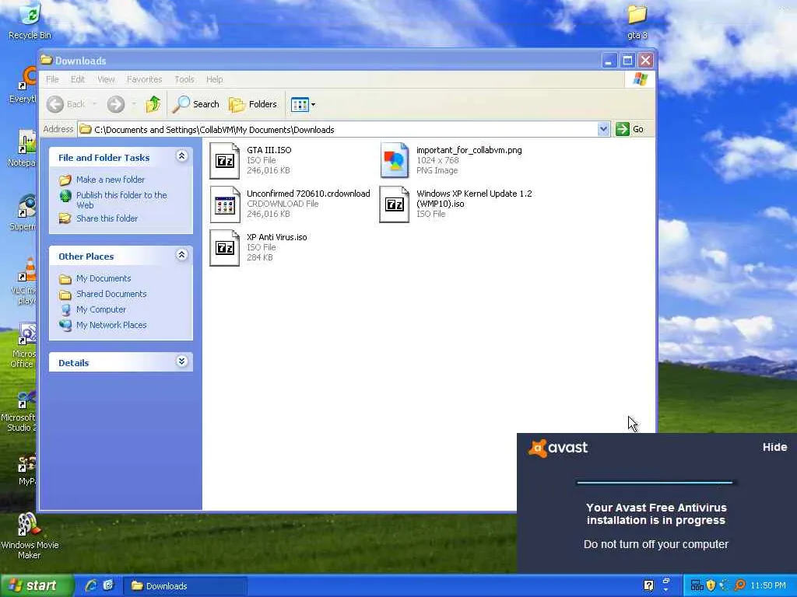Open the Edit menu
The height and width of the screenshot is (597, 797).
click(78, 79)
